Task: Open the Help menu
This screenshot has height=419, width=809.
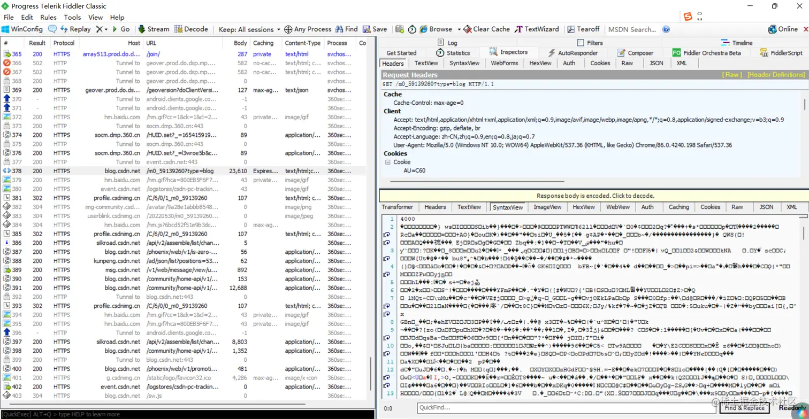Action: [x=117, y=17]
